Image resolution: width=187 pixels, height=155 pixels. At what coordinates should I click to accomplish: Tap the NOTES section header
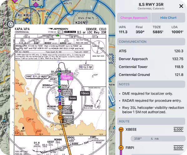[151, 84]
